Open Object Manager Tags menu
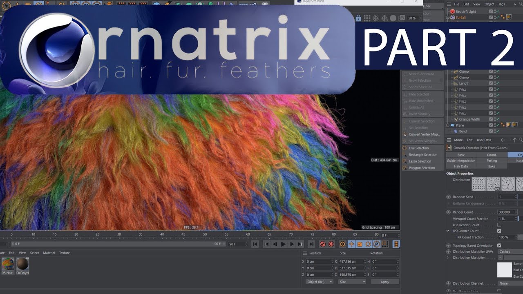 [x=501, y=4]
